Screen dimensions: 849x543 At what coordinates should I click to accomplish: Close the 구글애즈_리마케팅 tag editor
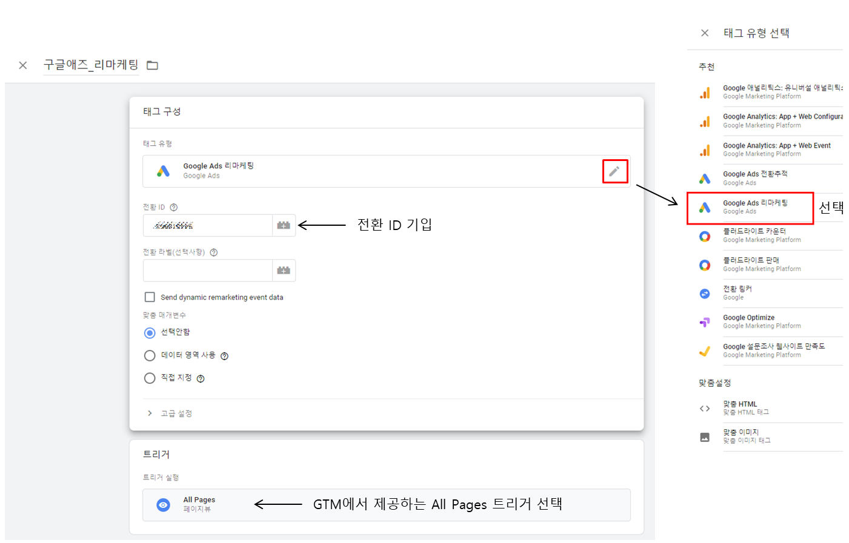(x=23, y=65)
